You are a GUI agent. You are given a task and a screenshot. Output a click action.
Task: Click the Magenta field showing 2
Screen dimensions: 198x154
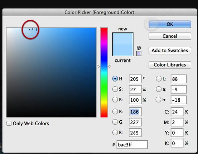click(177, 122)
